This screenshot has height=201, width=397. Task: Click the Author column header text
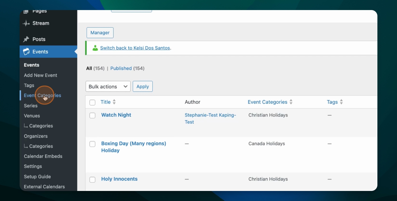coord(193,102)
